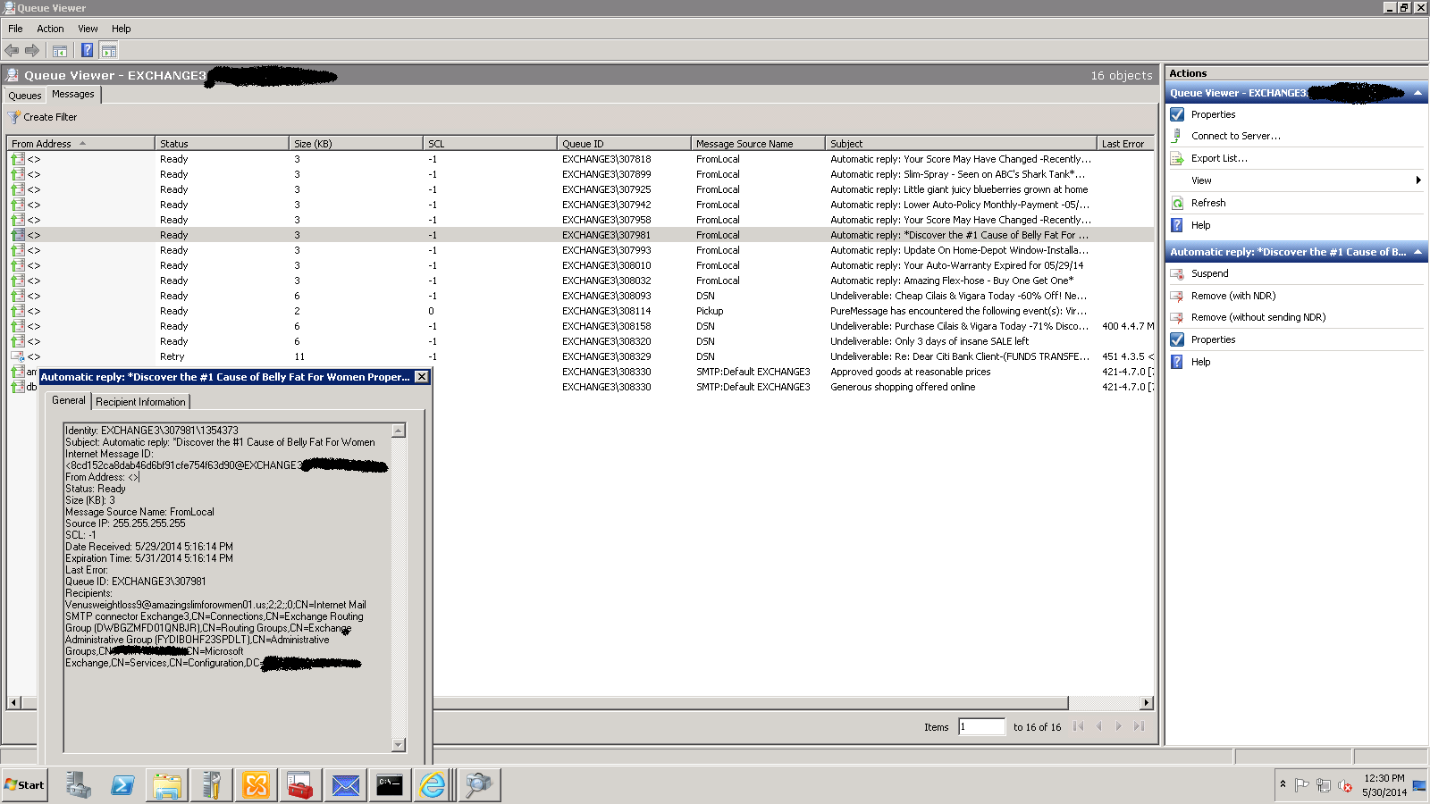
Task: Click the Create Filter link
Action: click(x=50, y=117)
